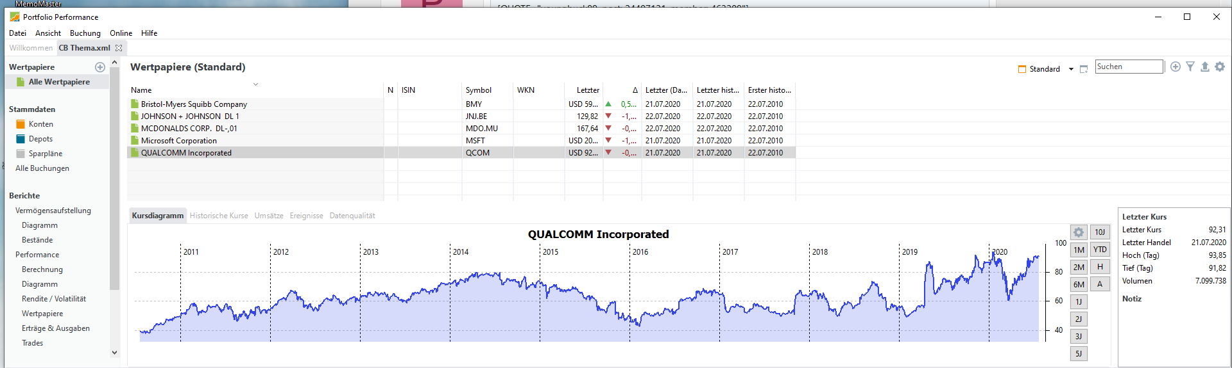Image resolution: width=1232 pixels, height=368 pixels.
Task: Set chart range to 3J
Action: coord(1079,336)
